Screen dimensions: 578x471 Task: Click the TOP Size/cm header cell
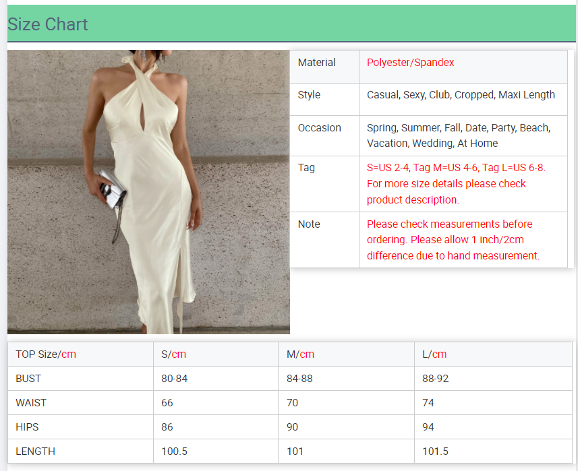(x=46, y=354)
